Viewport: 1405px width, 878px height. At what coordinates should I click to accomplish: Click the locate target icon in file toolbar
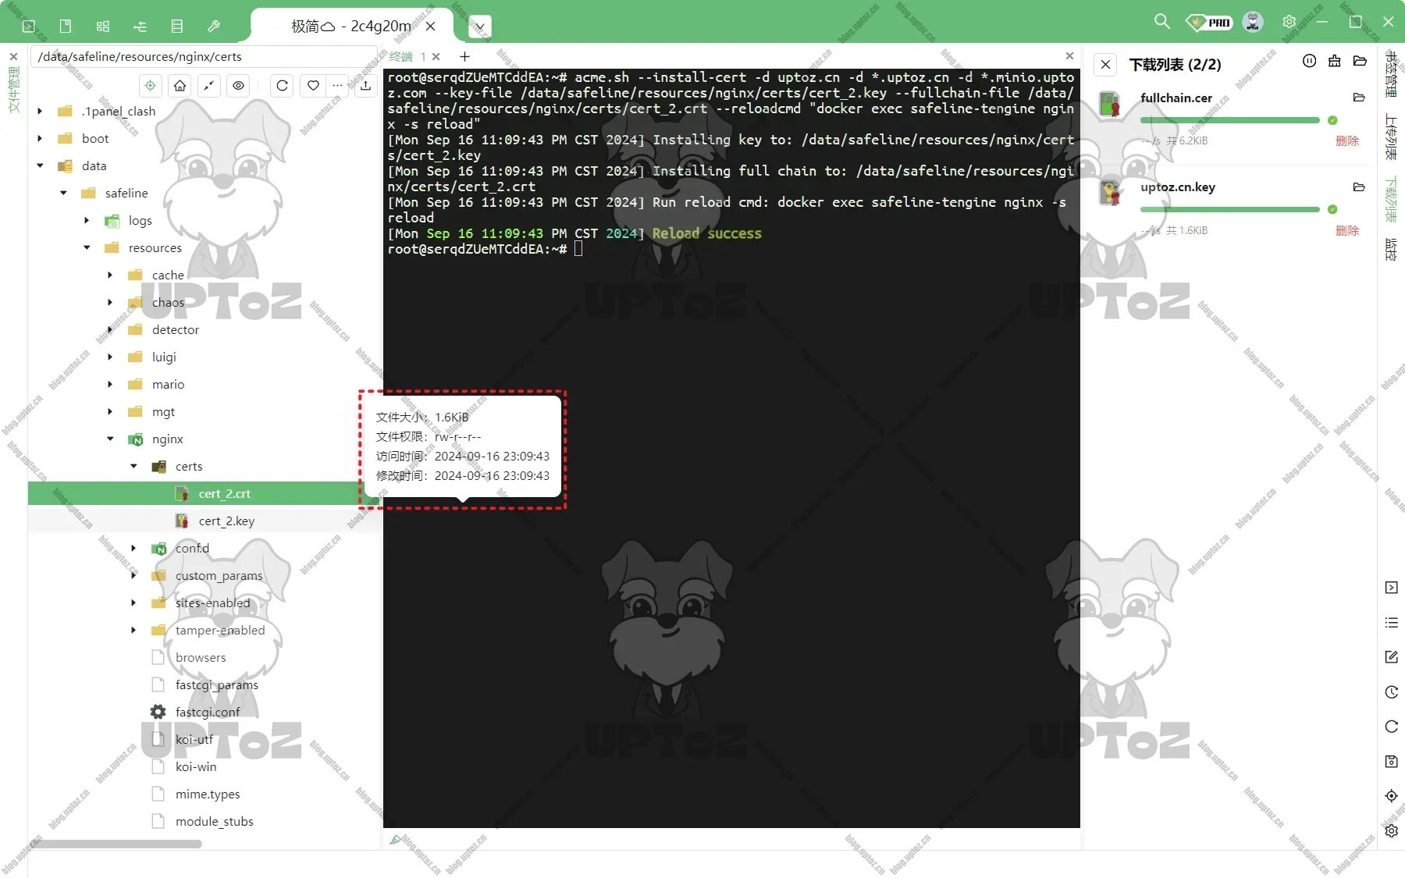coord(151,86)
